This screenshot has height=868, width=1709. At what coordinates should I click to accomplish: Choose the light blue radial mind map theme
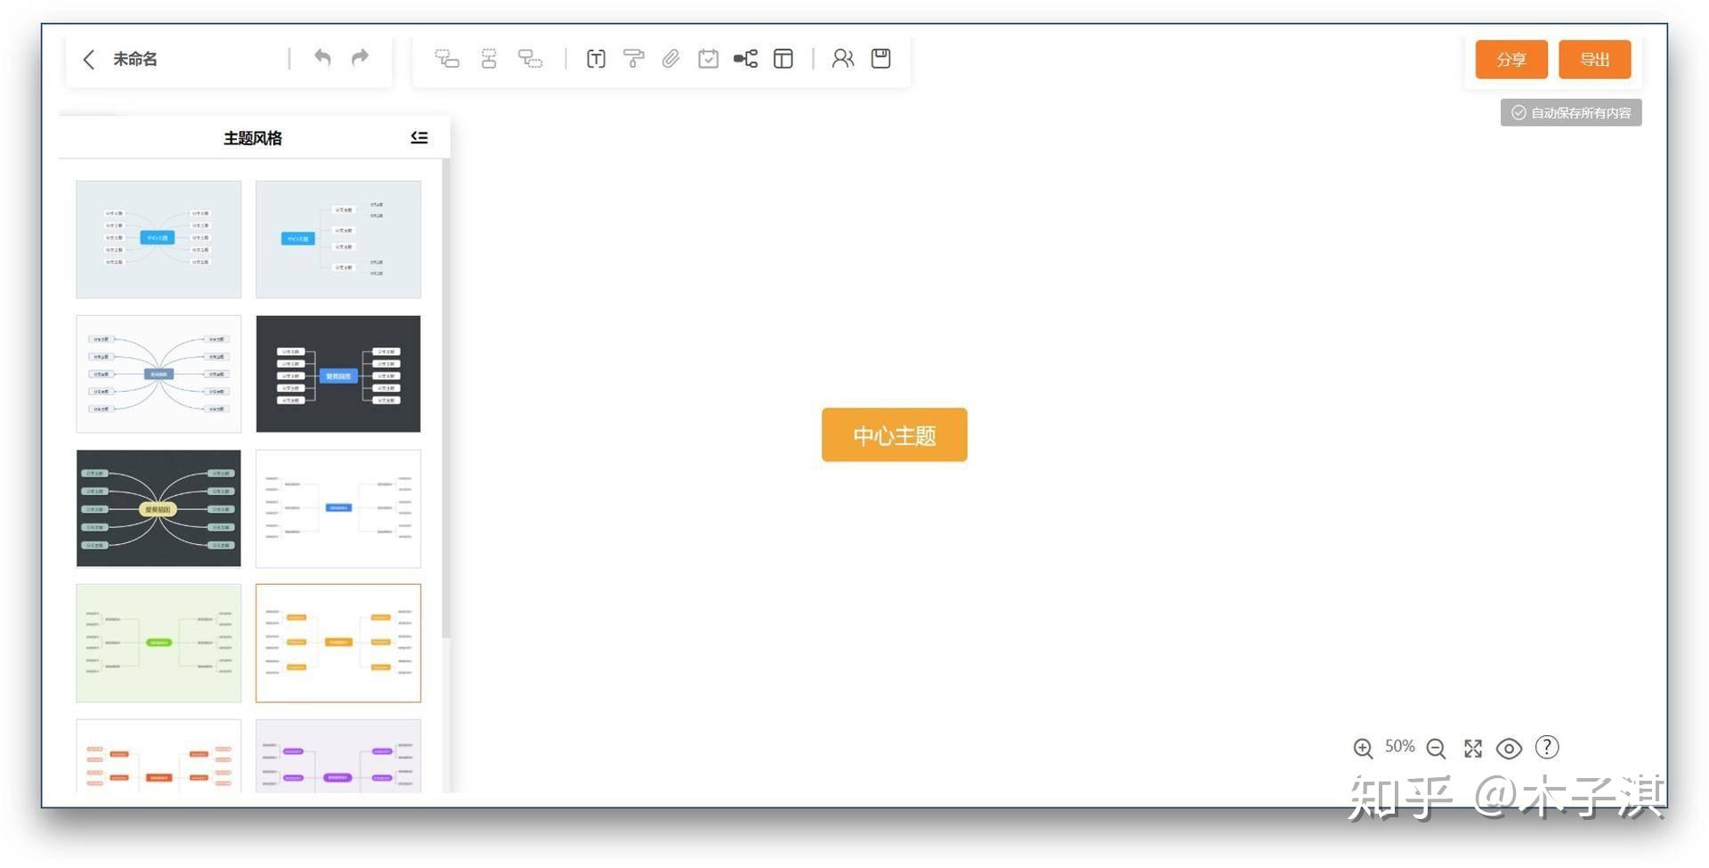click(x=158, y=239)
